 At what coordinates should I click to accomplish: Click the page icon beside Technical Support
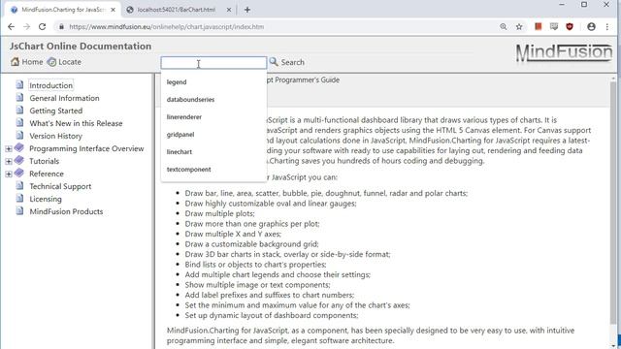click(19, 185)
